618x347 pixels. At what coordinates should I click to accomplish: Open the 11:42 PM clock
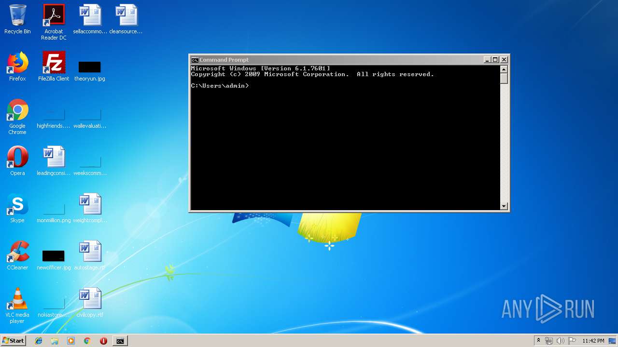pos(593,341)
